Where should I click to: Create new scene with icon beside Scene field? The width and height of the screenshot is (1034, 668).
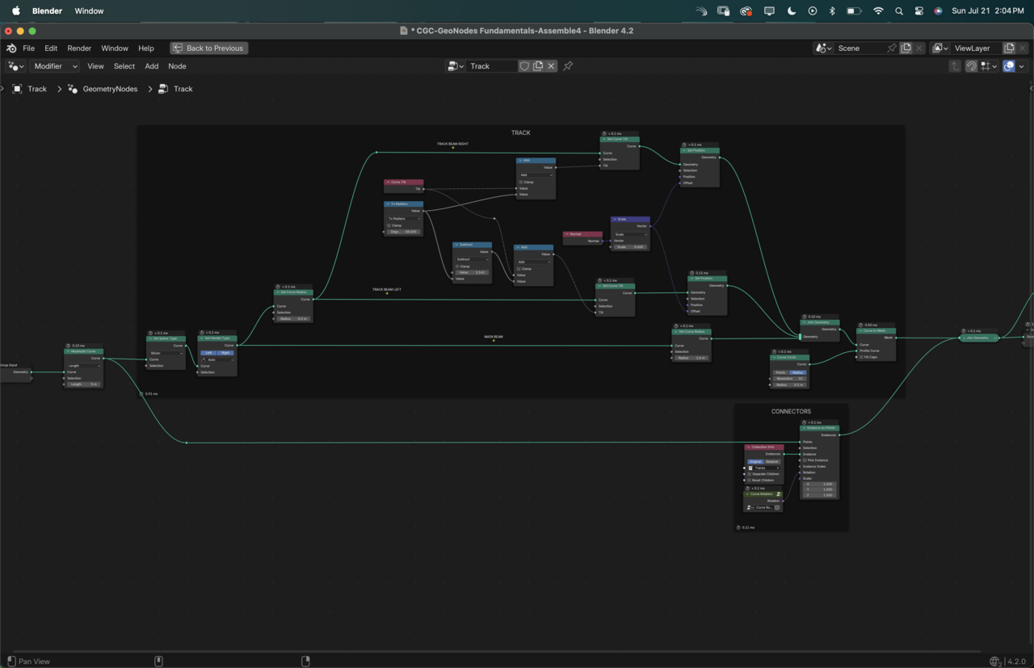point(906,48)
